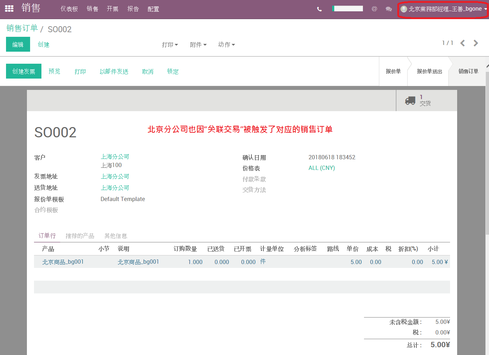
Task: Click the user avatar icon
Action: click(404, 9)
